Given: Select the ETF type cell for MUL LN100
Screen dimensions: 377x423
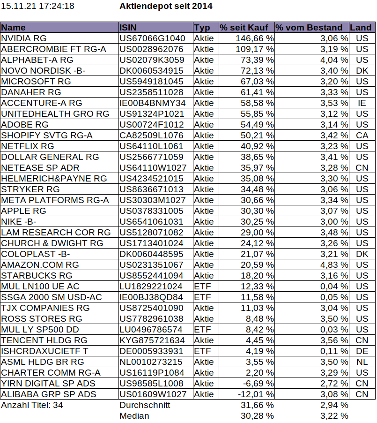Looking at the screenshot, I should 206,286.
